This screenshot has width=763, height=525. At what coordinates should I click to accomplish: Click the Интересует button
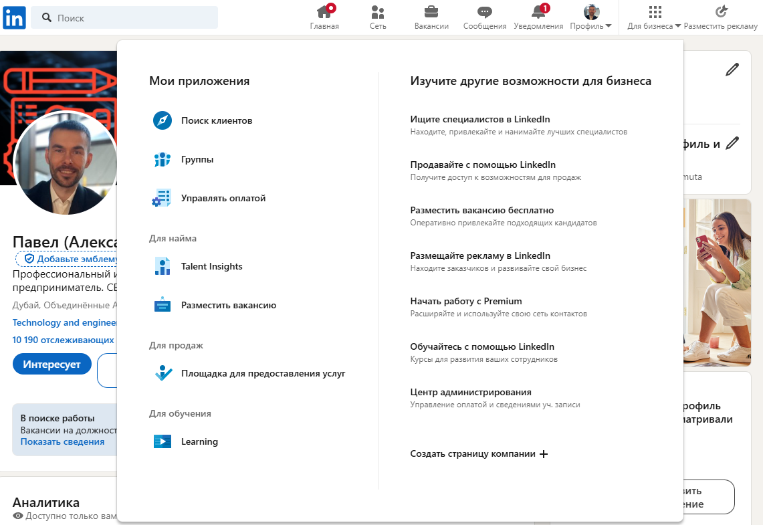click(x=51, y=364)
